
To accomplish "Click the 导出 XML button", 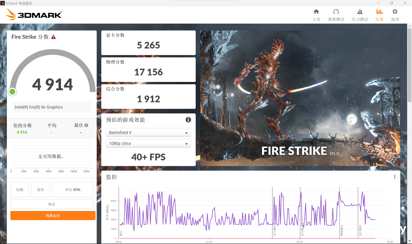I will pyautogui.click(x=72, y=190).
